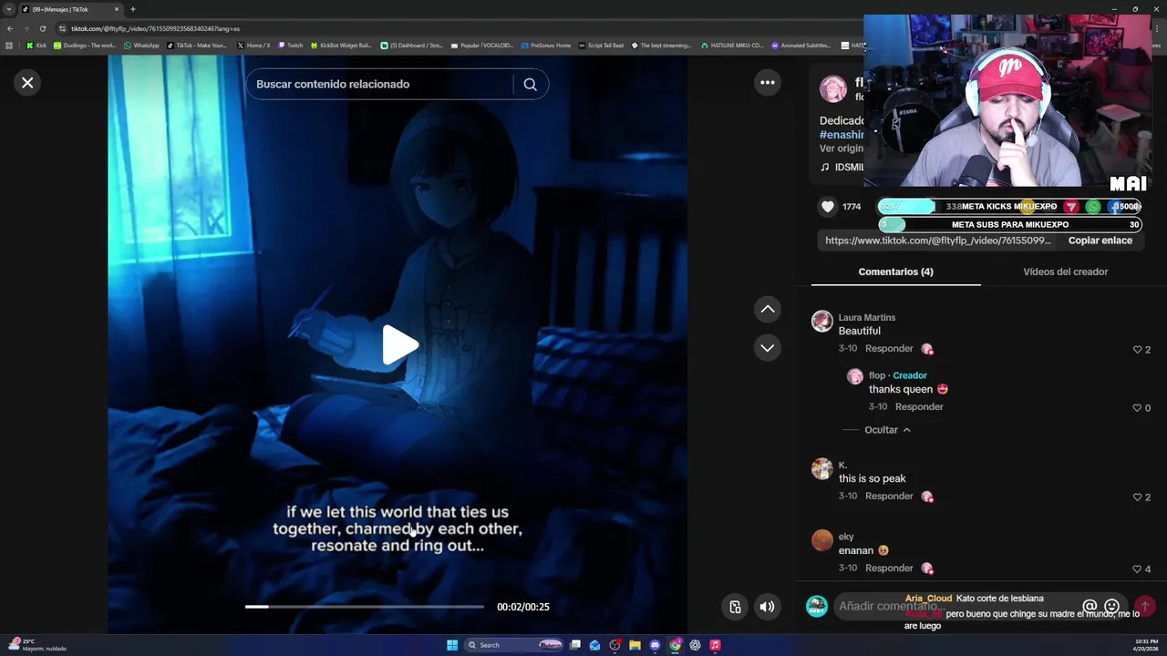The image size is (1167, 656).
Task: Open emoji picker in comment box
Action: (1111, 606)
